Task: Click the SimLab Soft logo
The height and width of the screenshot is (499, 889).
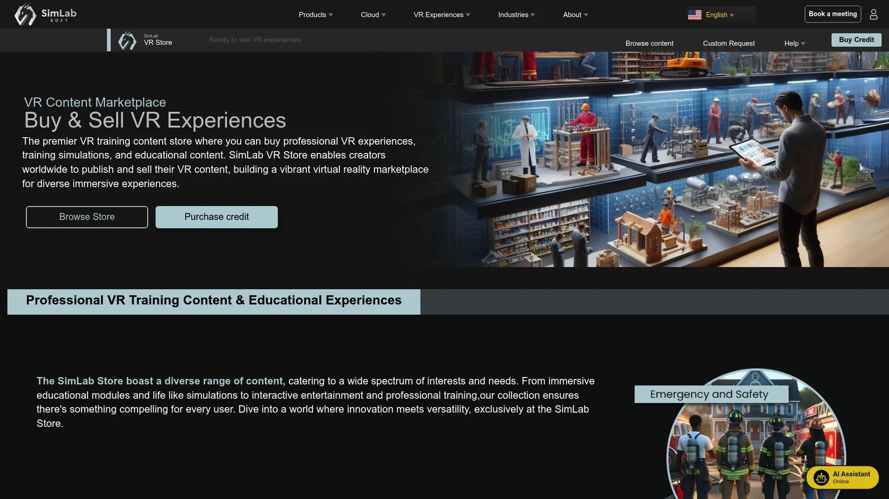Action: (x=45, y=14)
